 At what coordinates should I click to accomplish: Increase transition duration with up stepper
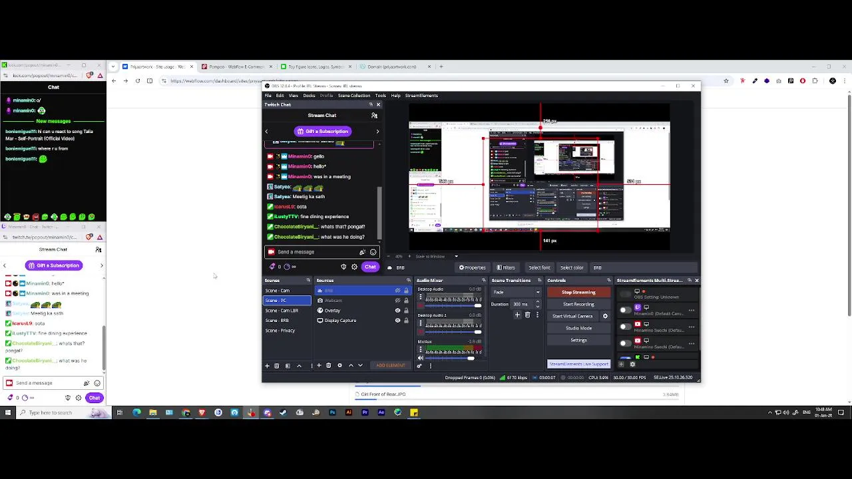click(538, 302)
